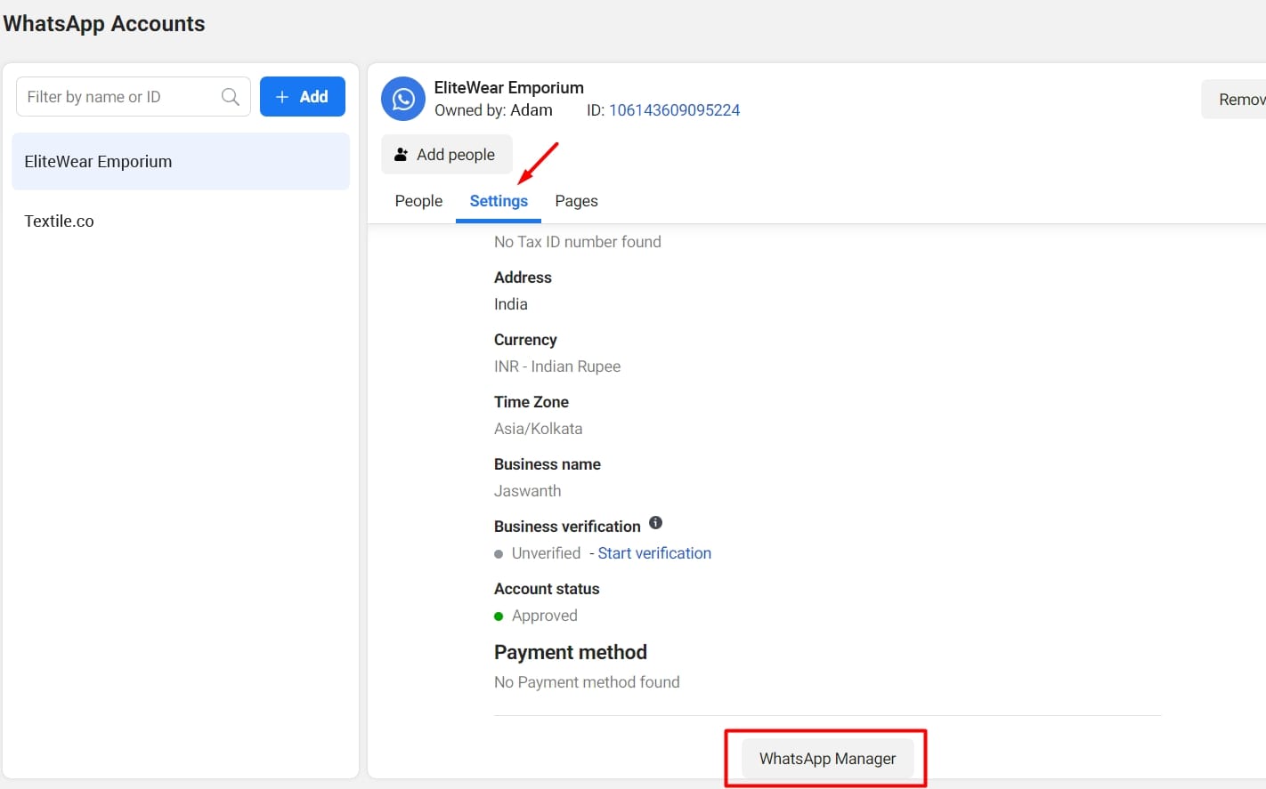The image size is (1266, 789).
Task: Click the Filter by name or ID field
Action: coord(134,97)
